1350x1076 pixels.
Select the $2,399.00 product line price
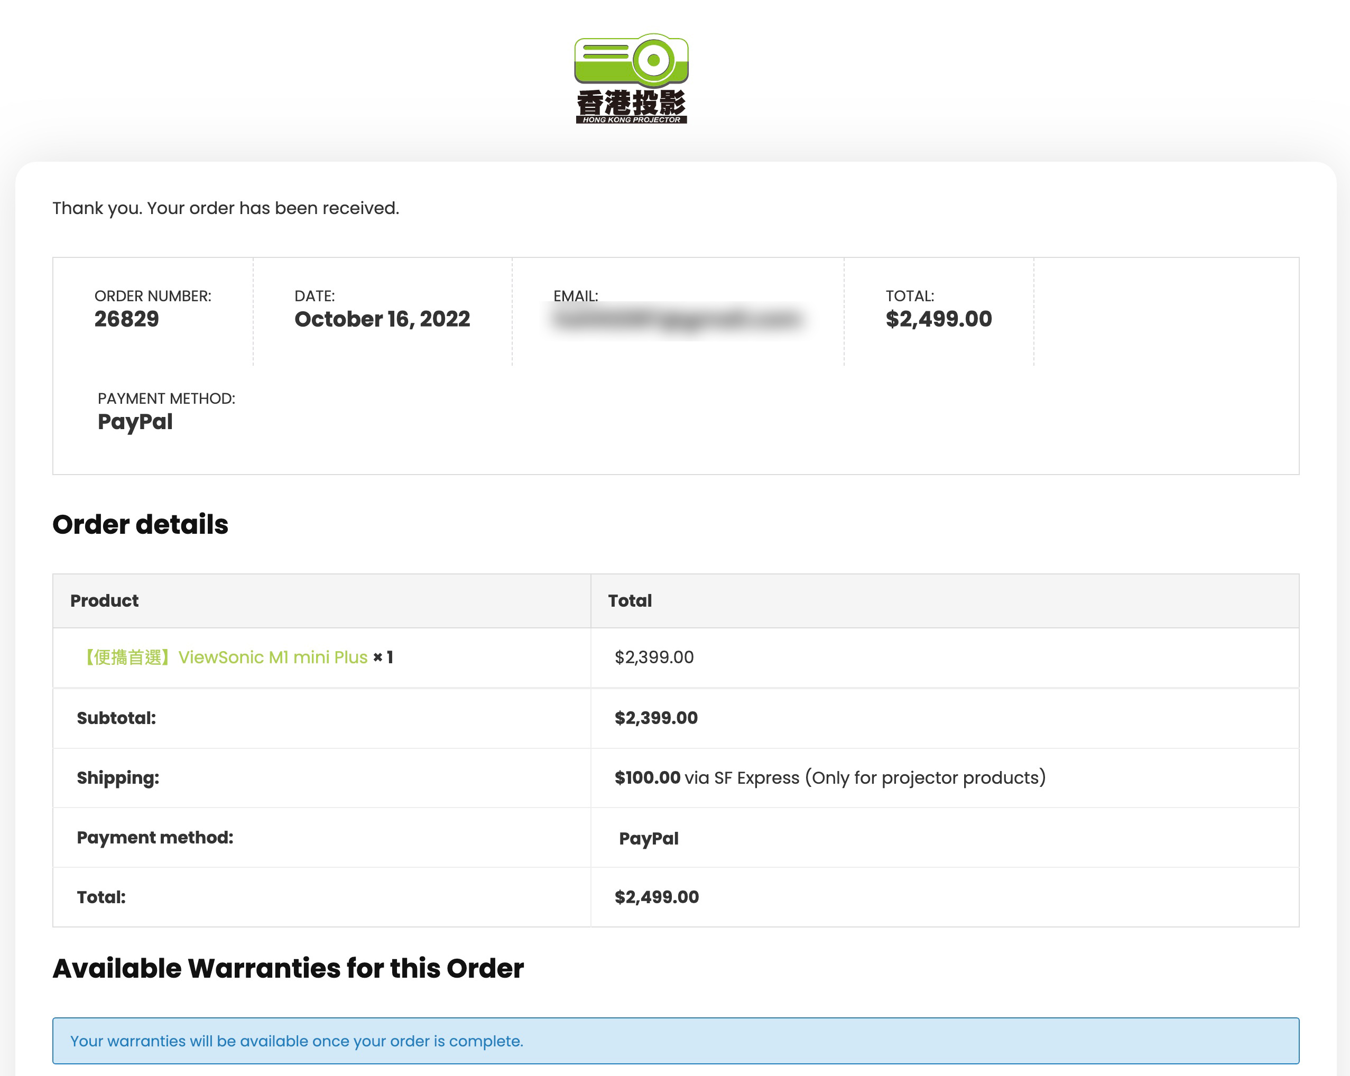pyautogui.click(x=654, y=657)
